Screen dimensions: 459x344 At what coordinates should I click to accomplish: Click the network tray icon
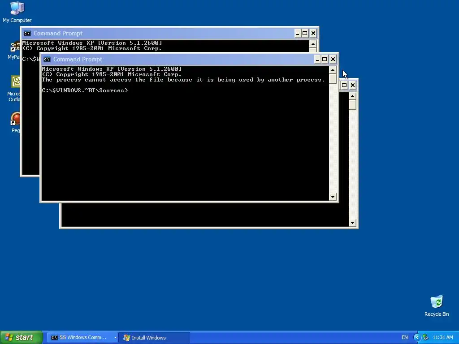426,338
